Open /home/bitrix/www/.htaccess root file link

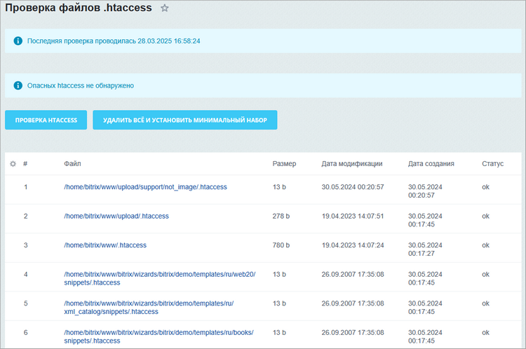tap(104, 245)
